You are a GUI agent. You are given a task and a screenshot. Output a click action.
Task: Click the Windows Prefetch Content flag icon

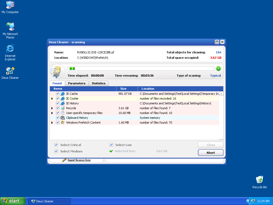63,123
